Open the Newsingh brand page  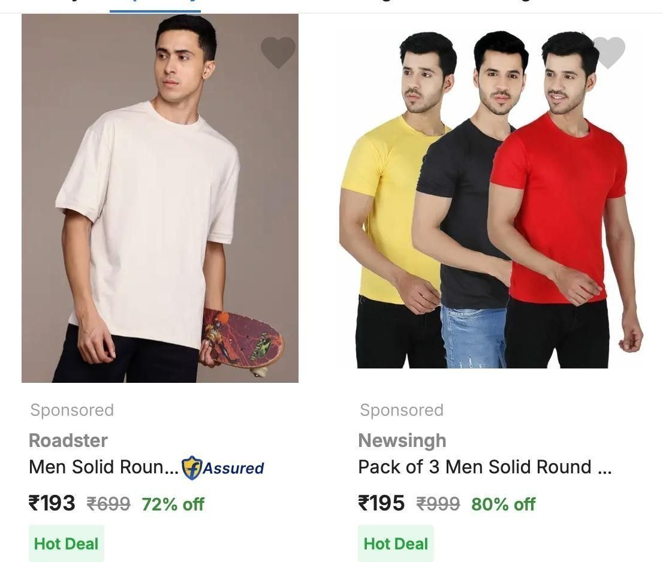(x=402, y=440)
